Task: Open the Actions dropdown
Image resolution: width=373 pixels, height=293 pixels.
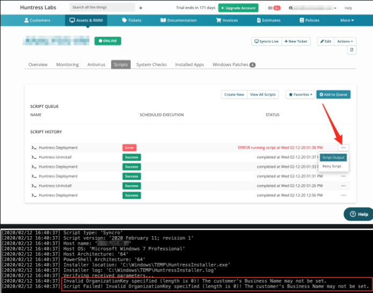Action: coord(345,41)
